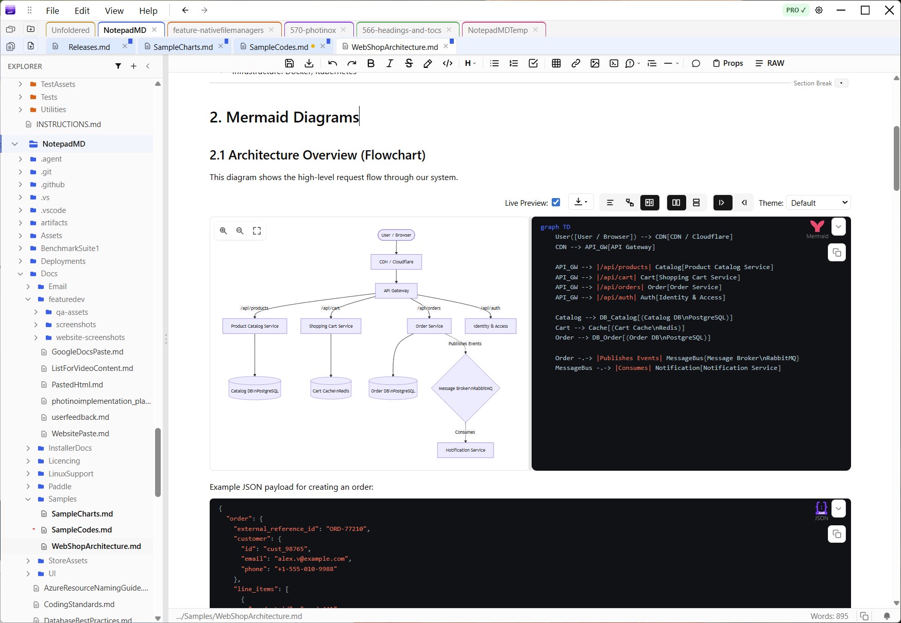Collapse the Samples folder
The height and width of the screenshot is (623, 901).
pos(28,499)
